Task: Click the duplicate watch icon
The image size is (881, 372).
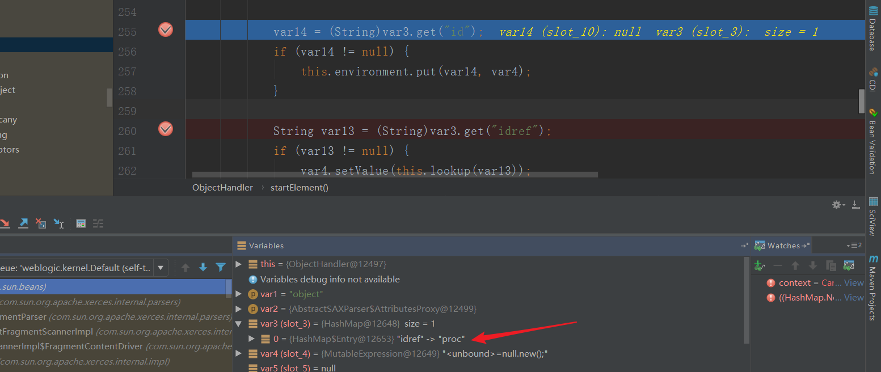Action: click(x=831, y=265)
